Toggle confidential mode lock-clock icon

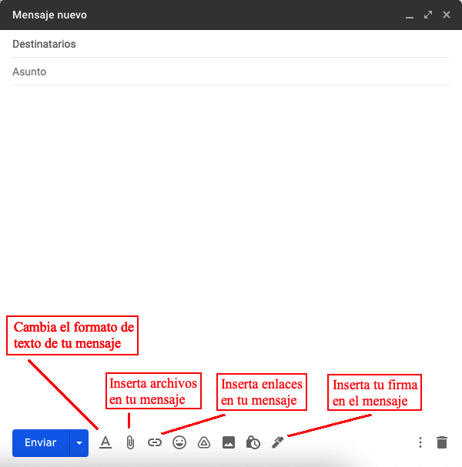(253, 442)
